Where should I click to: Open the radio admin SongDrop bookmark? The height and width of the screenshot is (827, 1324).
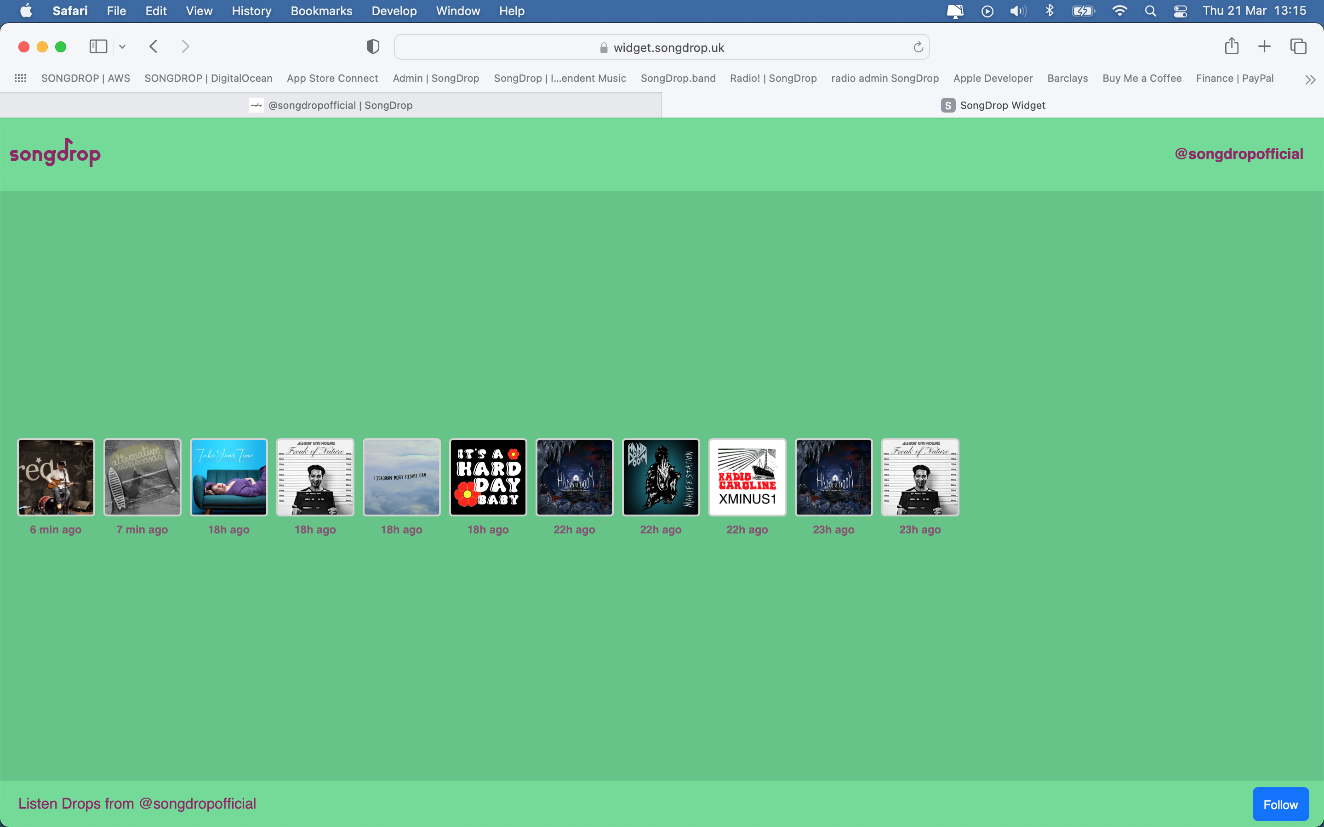pos(885,78)
